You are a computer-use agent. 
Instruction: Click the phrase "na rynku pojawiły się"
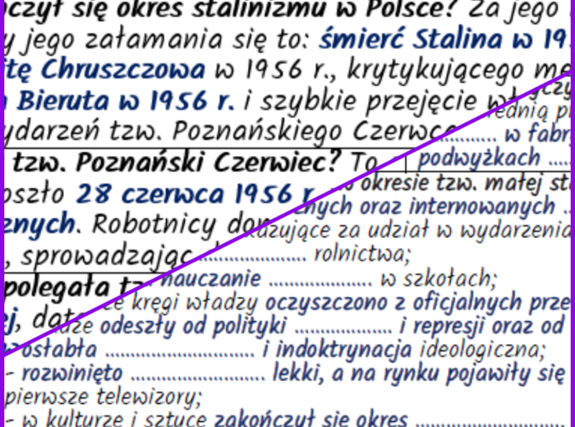click(458, 374)
